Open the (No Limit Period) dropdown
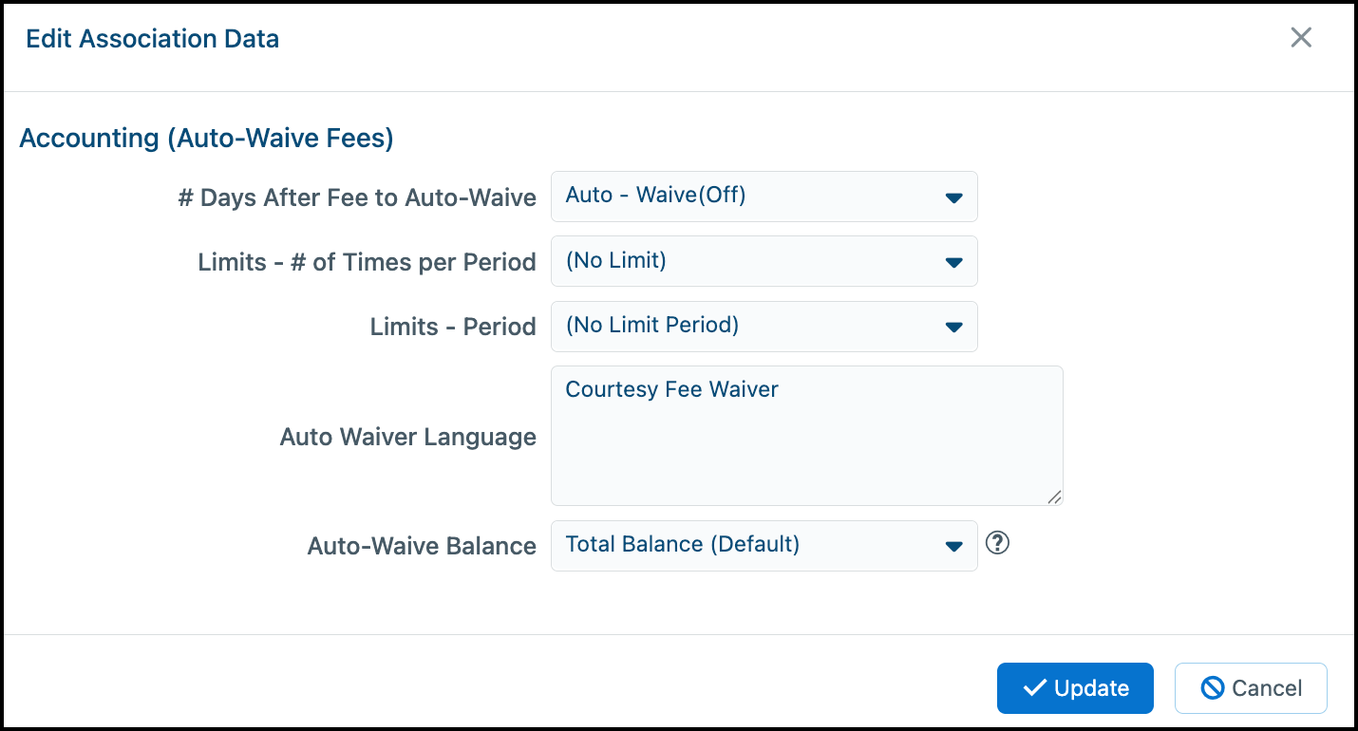The height and width of the screenshot is (731, 1358). click(x=764, y=327)
